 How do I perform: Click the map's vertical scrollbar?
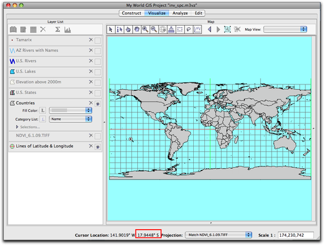tap(313, 128)
